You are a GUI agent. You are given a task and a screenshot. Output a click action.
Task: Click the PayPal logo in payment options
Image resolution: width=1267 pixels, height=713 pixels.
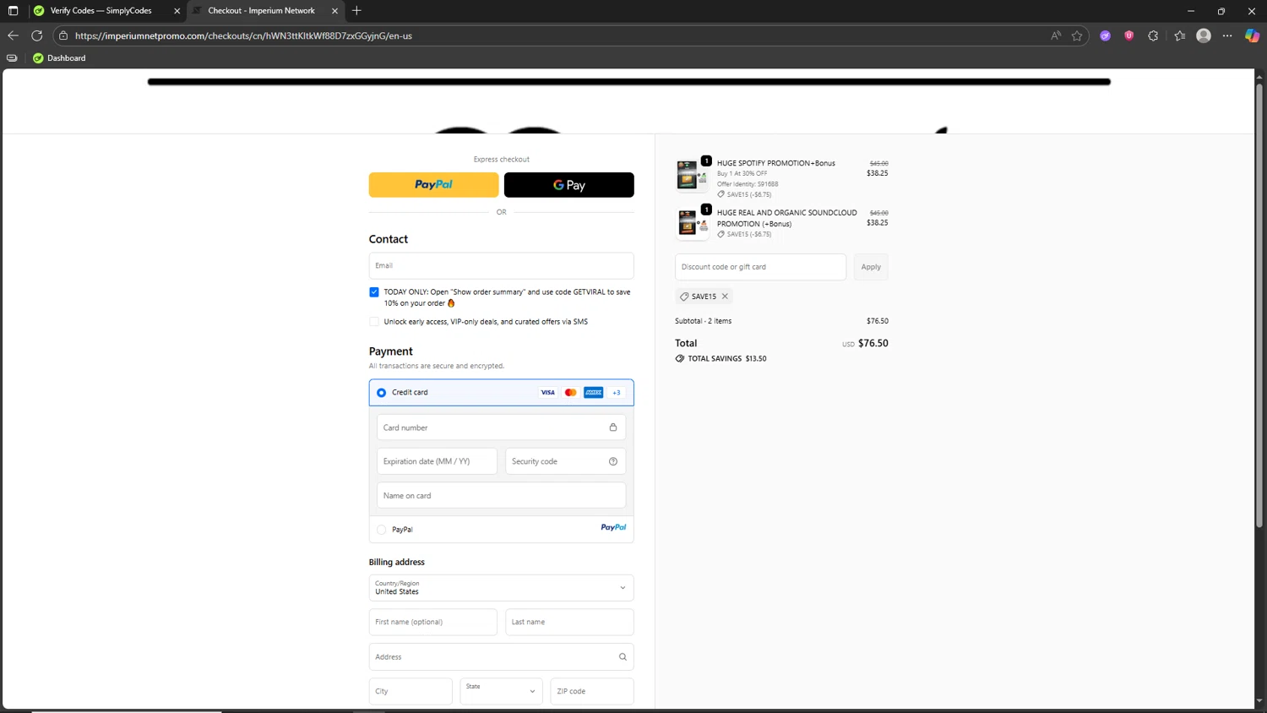click(613, 527)
